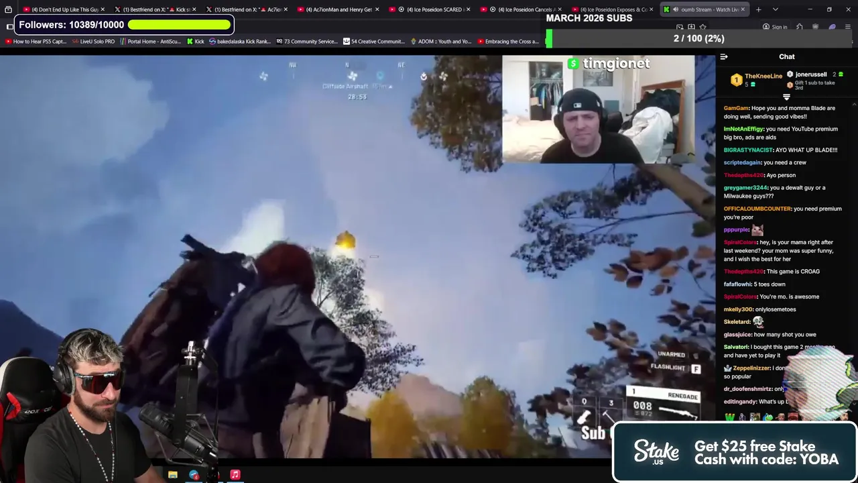
Task: Close the Kick Watch Live tab
Action: 743,9
